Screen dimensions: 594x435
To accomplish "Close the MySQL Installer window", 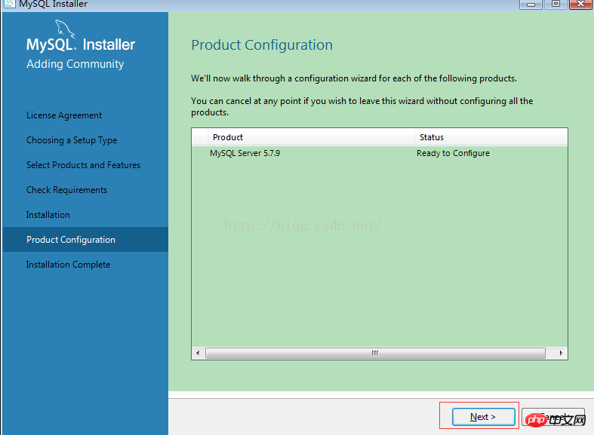I will 580,5.
